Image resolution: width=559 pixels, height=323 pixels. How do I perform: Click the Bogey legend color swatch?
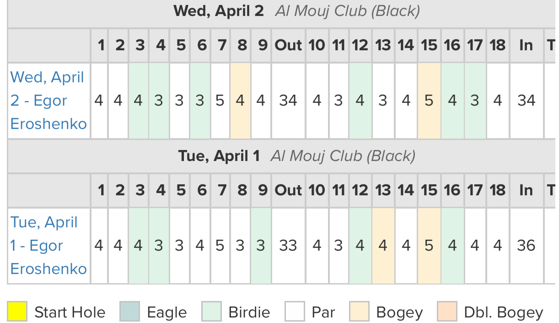359,312
